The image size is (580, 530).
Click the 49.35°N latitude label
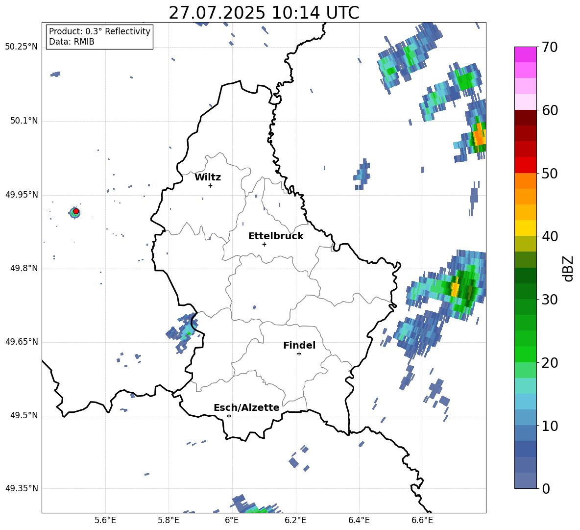point(22,488)
